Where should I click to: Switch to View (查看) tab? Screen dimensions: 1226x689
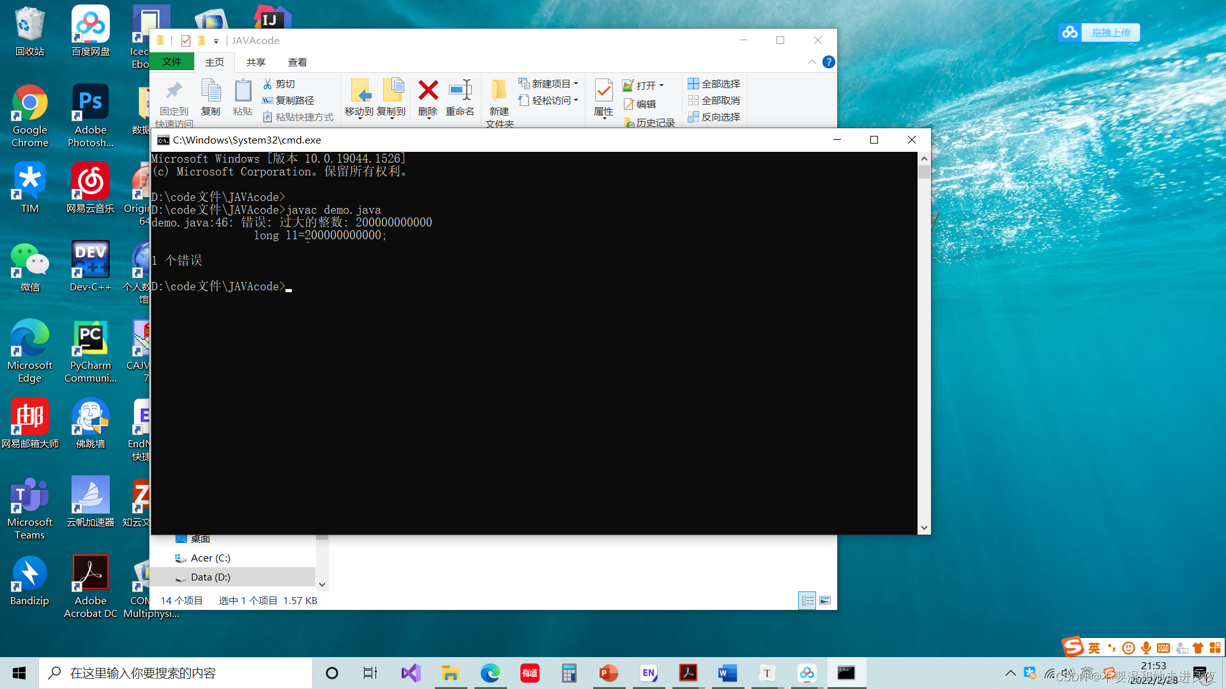pyautogui.click(x=298, y=62)
